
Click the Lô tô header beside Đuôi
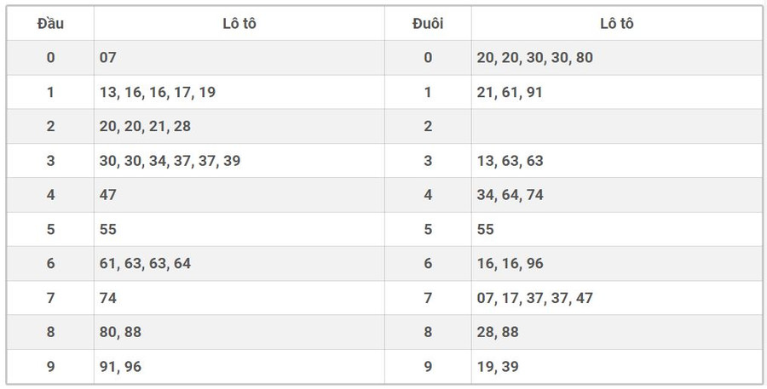coord(616,24)
